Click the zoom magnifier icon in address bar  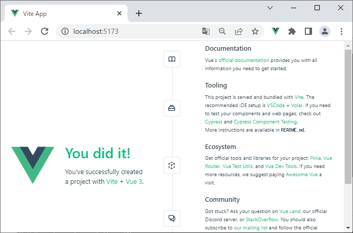coord(222,31)
